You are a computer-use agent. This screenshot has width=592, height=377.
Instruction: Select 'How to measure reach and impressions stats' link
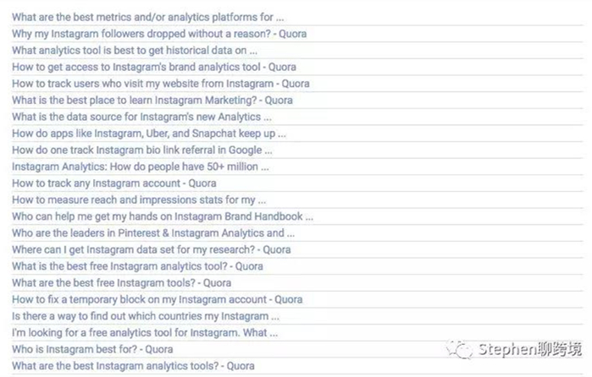pyautogui.click(x=139, y=199)
